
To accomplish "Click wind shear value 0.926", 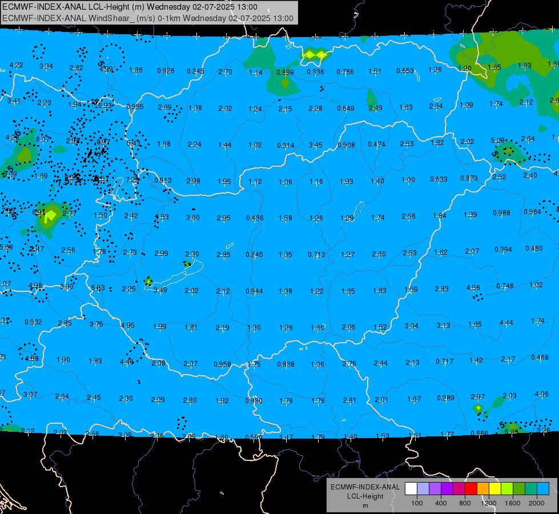I will pos(166,71).
